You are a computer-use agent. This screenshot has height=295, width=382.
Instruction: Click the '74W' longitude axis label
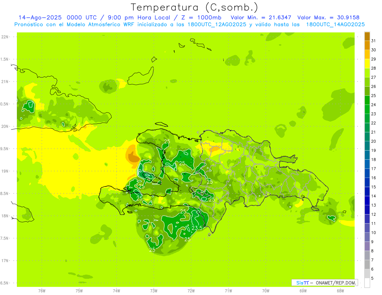tap(117, 291)
